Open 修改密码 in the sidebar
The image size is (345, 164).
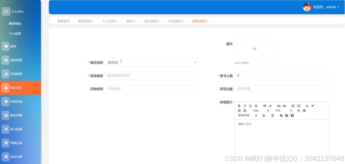click(15, 24)
